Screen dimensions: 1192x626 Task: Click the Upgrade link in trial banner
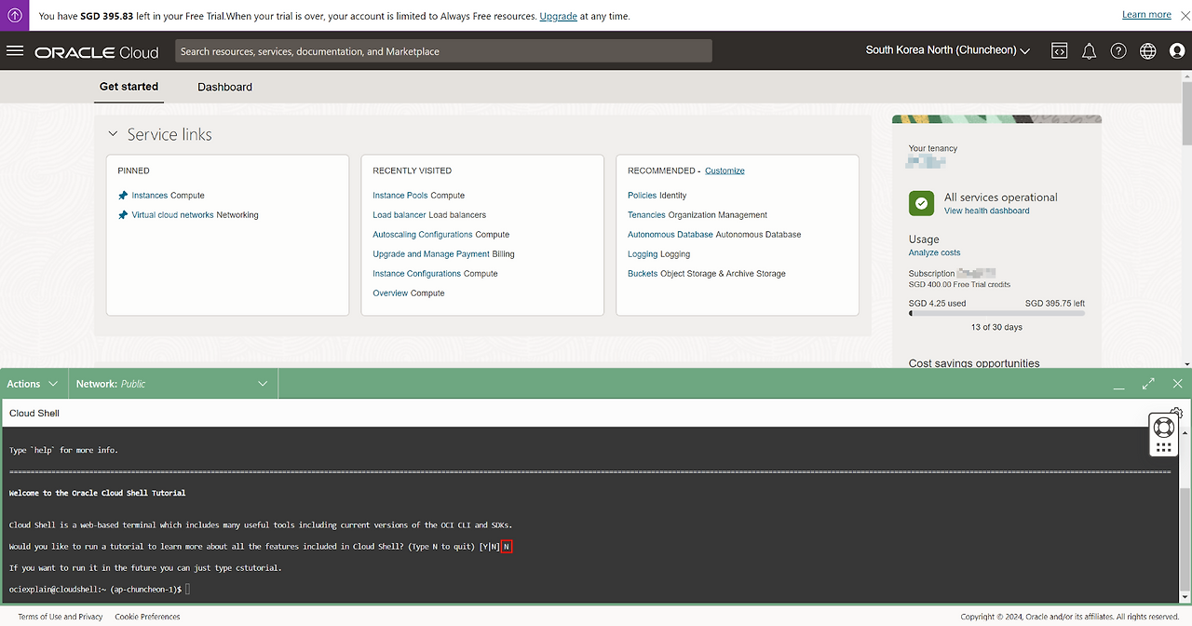click(558, 16)
